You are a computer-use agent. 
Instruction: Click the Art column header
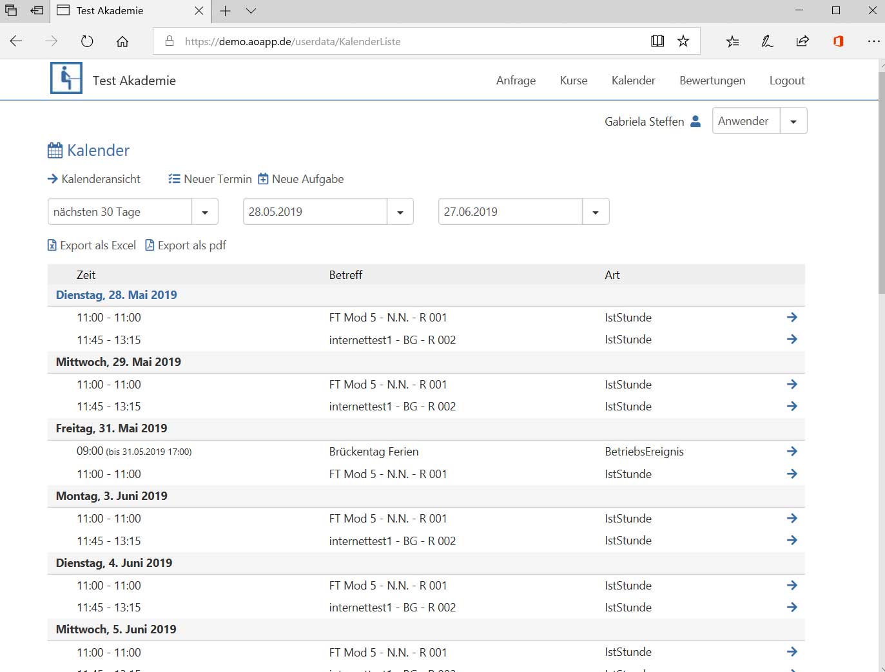tap(612, 275)
